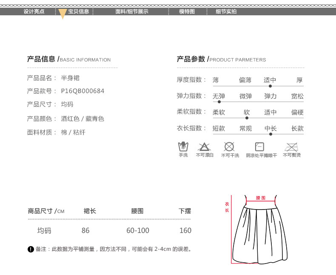Image resolution: width=336 pixels, height=275 pixels.
Task: Click the waist size value 60-100
Action: pyautogui.click(x=138, y=230)
